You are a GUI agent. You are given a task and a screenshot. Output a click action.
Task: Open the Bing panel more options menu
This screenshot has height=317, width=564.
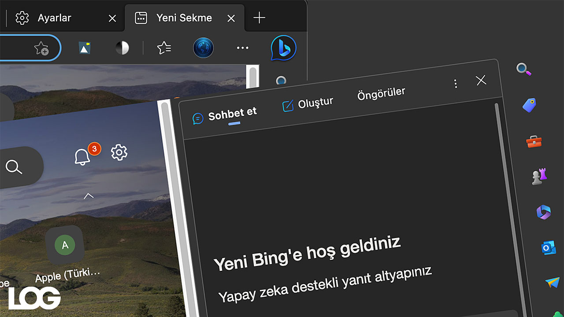[456, 84]
